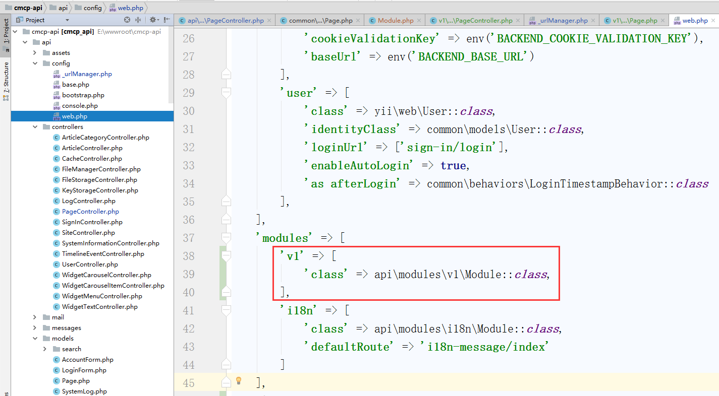Fold the 'i18n' block at line 41
719x396 pixels.
click(x=226, y=310)
